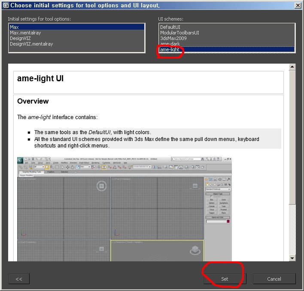The width and height of the screenshot is (304, 291).
Task: Select Max.mentalray tool options setting
Action: [25, 33]
